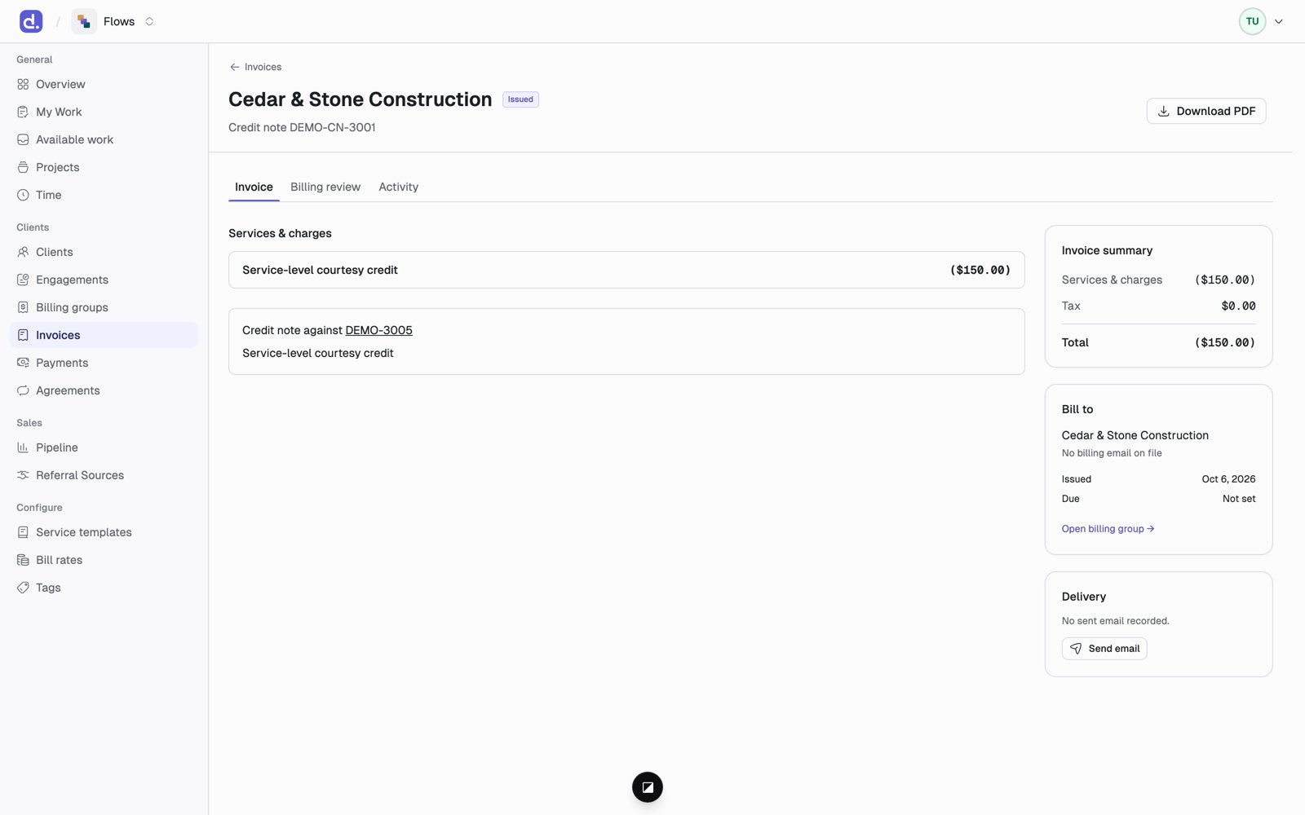Open the TU profile avatar menu
The width and height of the screenshot is (1305, 815).
1252,21
